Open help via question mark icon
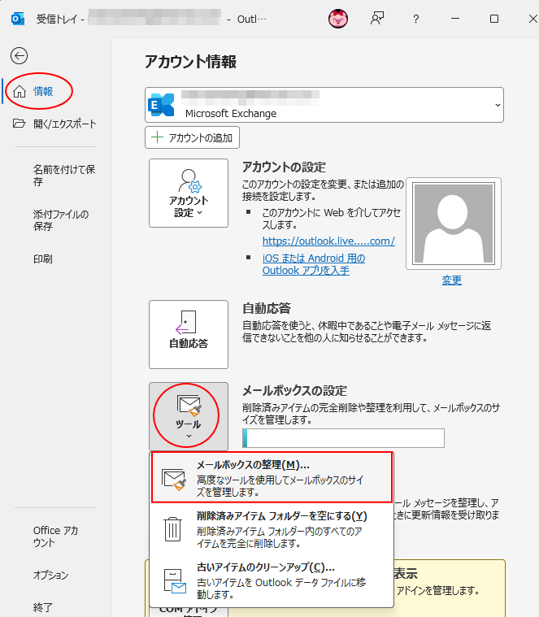Viewport: 539px width, 617px height. (416, 19)
